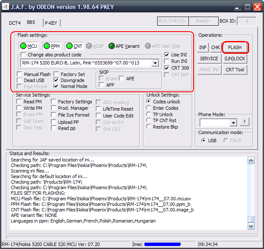Screen dimensions: 264x249
Task: Close the J.A.F. window
Action: point(258,7)
